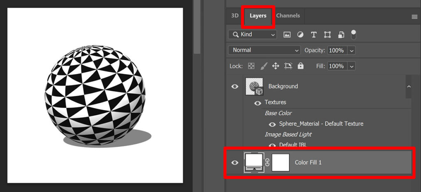Toggle layer filtering on or off

[353, 34]
